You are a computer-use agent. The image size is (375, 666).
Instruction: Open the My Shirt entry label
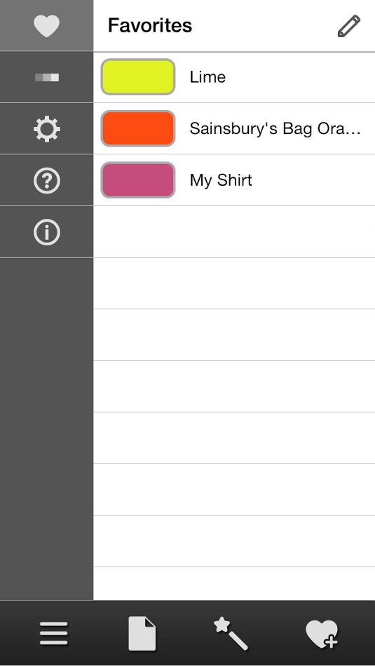[x=221, y=180]
